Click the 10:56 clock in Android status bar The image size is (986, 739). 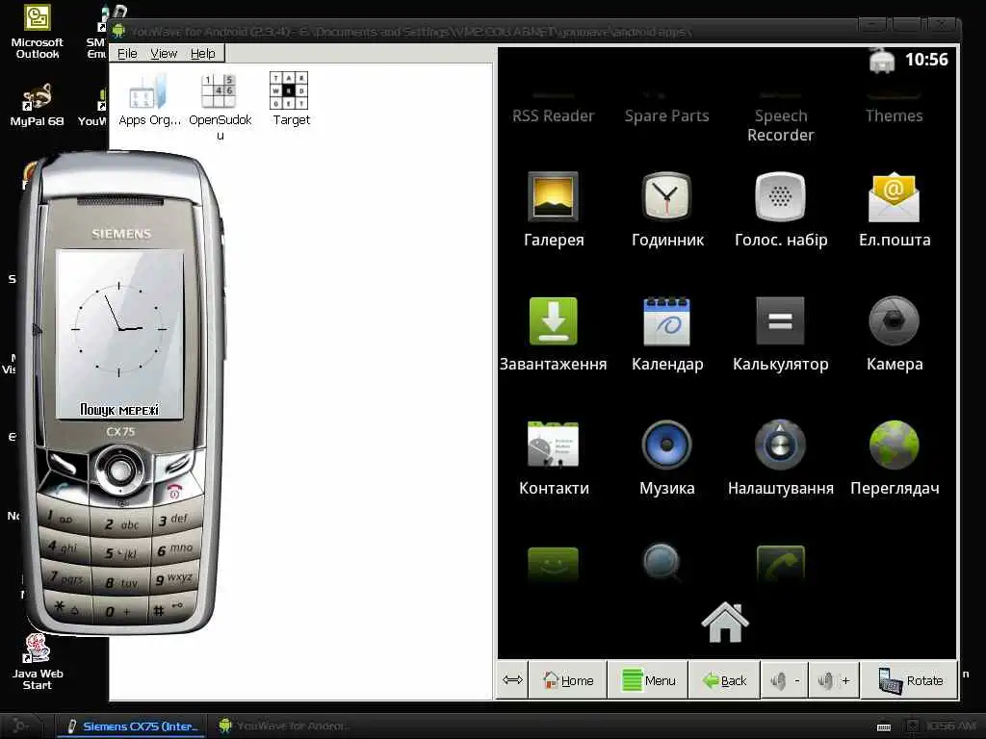tap(925, 60)
